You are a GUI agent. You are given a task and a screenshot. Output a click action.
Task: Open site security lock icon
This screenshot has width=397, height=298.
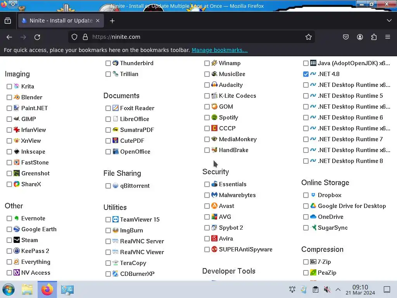pyautogui.click(x=85, y=37)
